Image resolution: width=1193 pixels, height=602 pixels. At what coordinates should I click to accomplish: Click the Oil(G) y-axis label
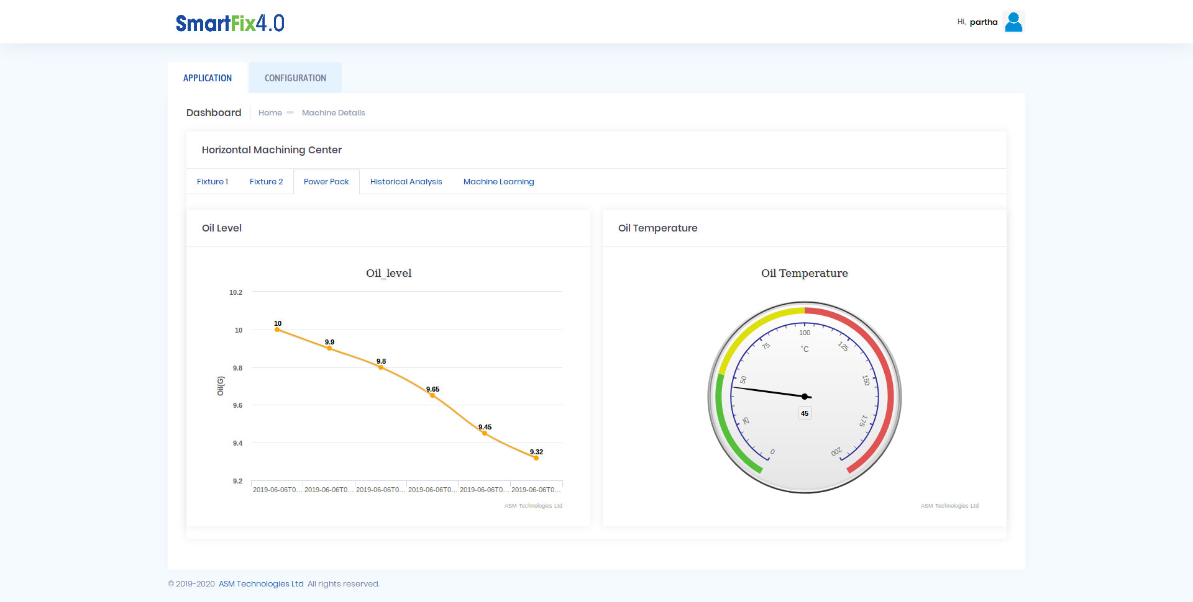[x=221, y=386]
